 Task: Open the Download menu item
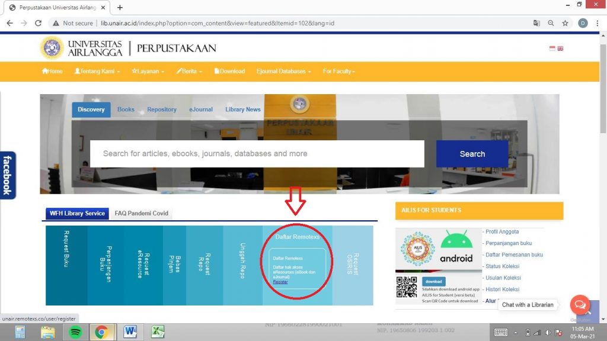click(229, 71)
